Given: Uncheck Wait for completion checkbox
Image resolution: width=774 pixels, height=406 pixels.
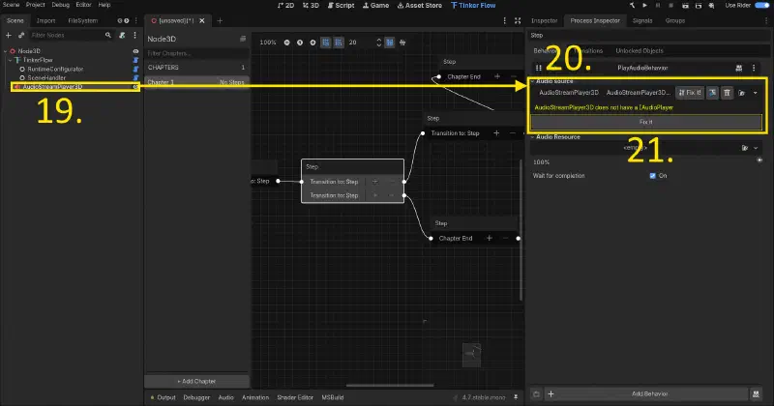Looking at the screenshot, I should click(652, 176).
